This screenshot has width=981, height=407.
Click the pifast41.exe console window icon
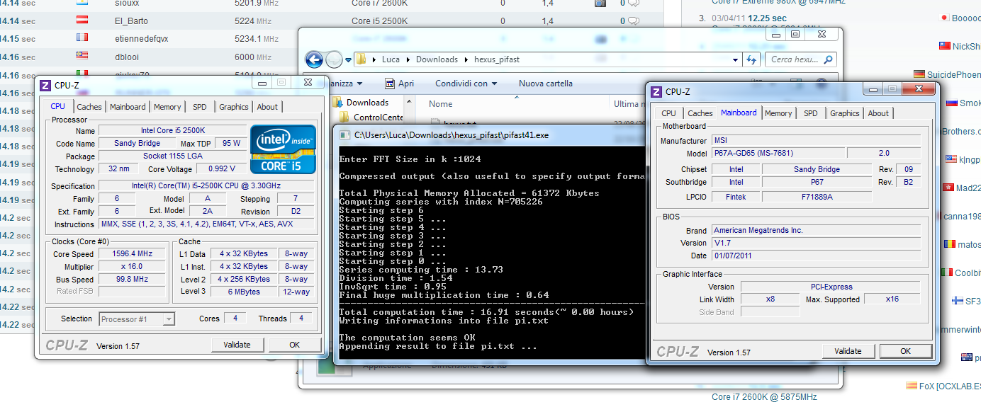[345, 134]
